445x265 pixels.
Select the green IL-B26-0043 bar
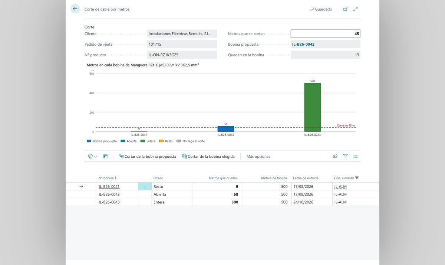313,107
